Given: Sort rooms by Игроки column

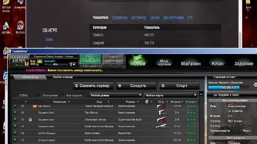Looking at the screenshot, I should point(177,102).
